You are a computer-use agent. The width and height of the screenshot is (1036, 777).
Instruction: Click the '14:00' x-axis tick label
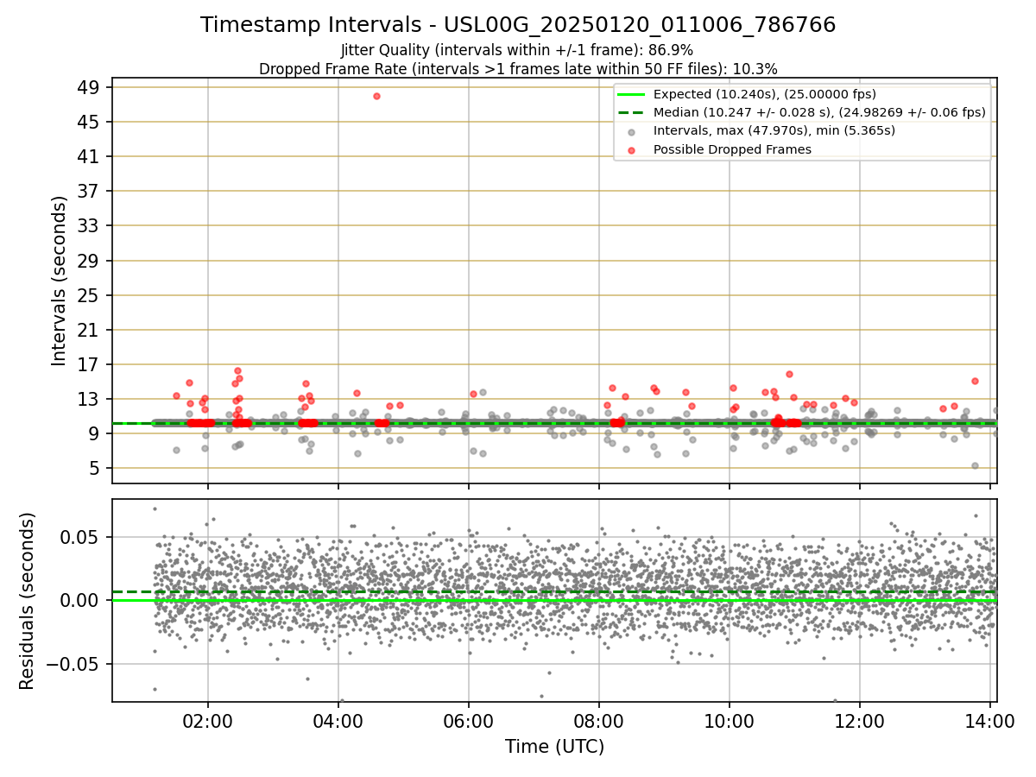click(989, 722)
